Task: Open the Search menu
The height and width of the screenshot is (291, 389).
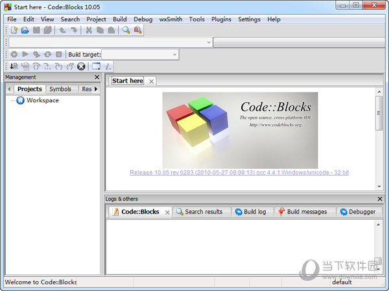Action: click(70, 19)
